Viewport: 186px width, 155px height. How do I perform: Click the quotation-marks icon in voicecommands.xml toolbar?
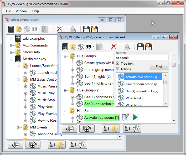point(35,29)
